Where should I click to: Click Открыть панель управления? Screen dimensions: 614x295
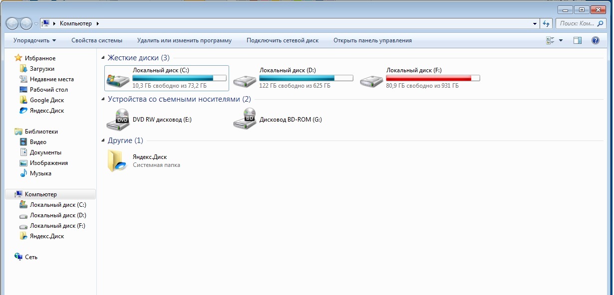[372, 40]
